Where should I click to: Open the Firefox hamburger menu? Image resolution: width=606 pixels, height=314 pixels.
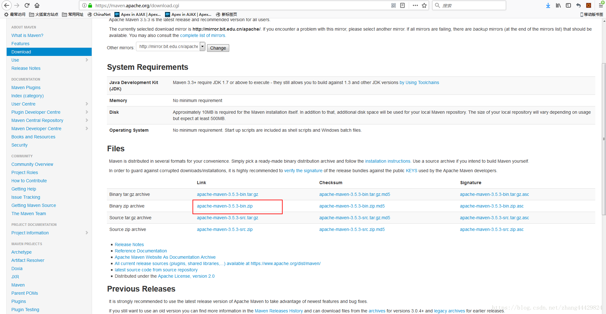click(x=601, y=5)
